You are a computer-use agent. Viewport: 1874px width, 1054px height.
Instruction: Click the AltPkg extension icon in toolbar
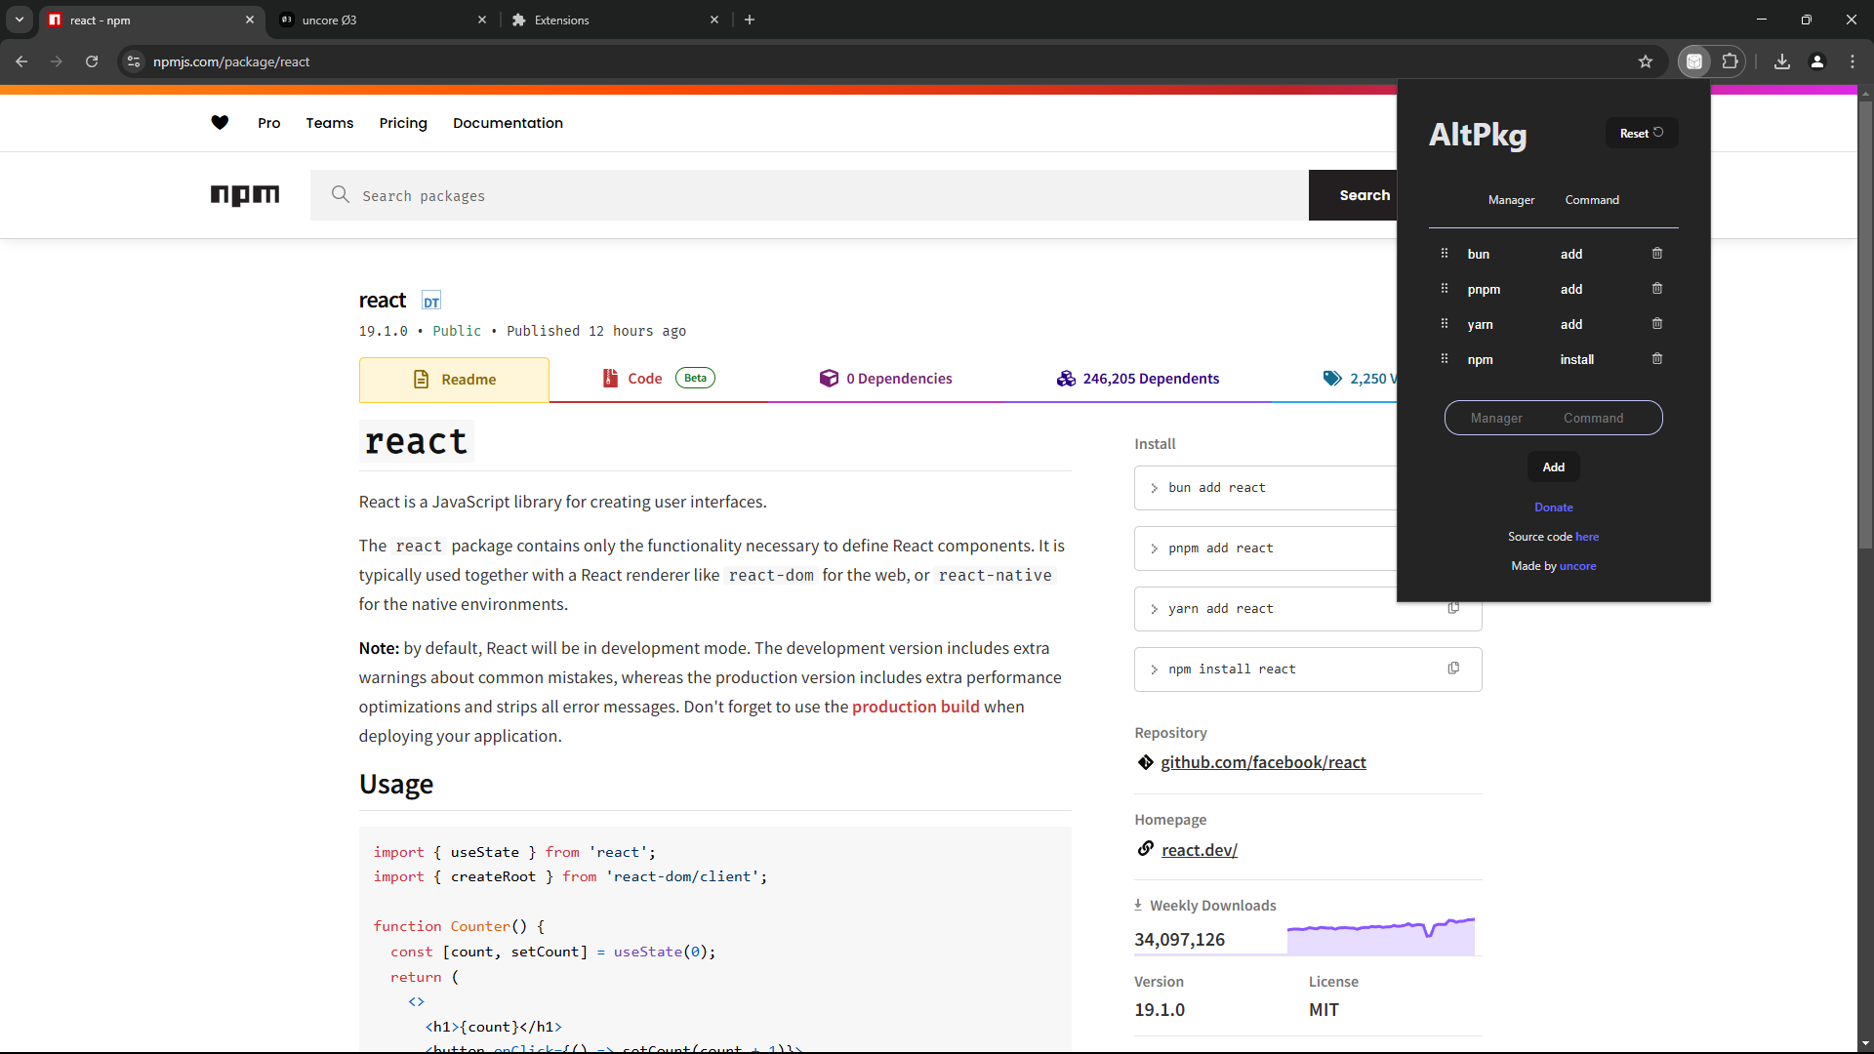1694,61
